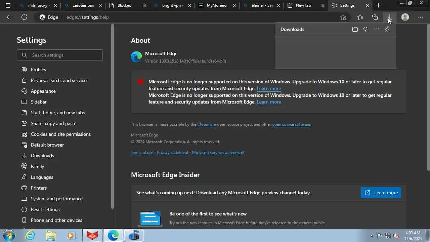Open Windows Explorer folder on taskbar
The image size is (430, 242).
[51, 236]
